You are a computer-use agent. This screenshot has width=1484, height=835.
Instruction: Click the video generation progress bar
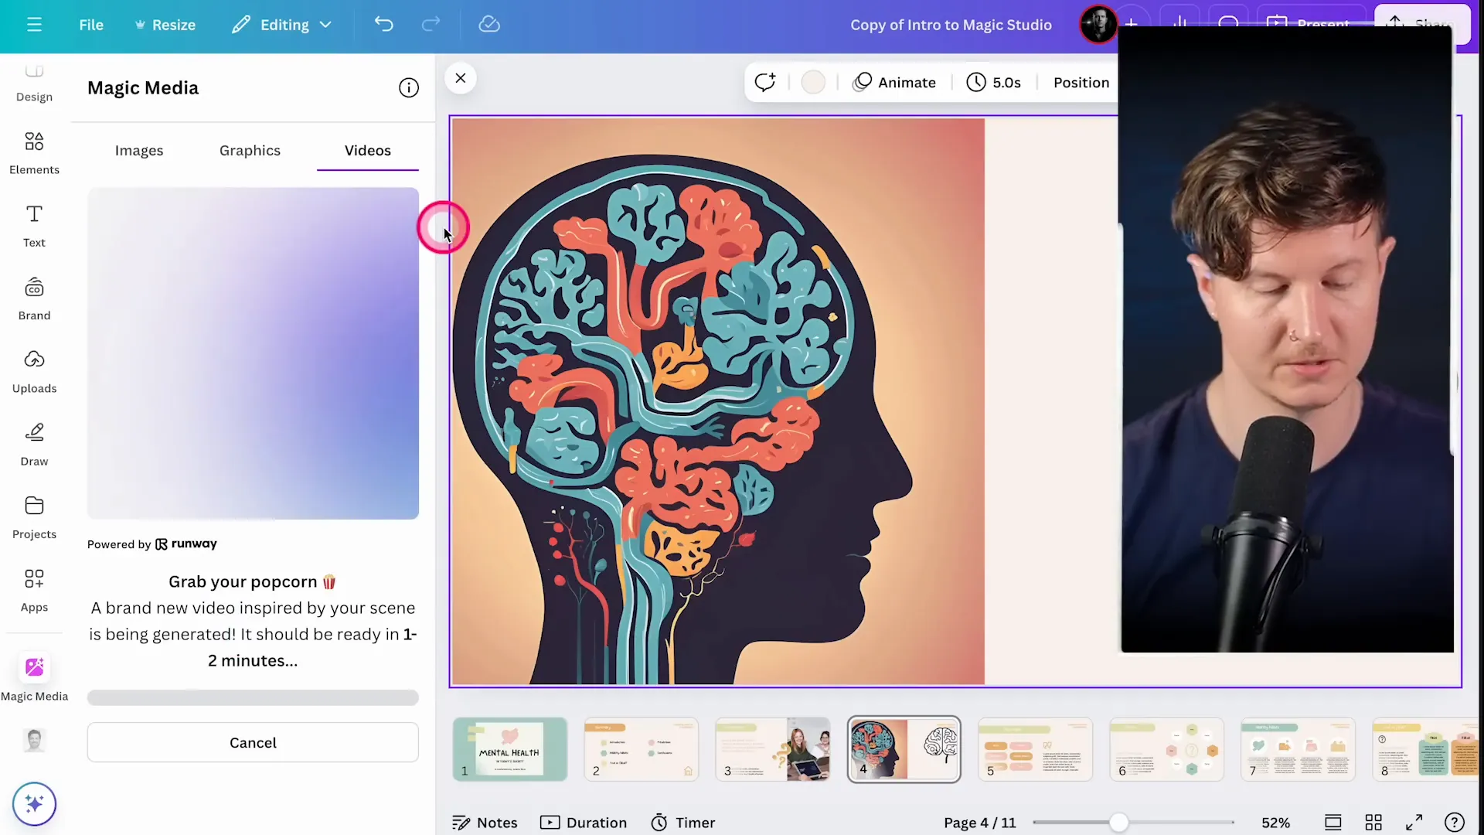coord(253,697)
